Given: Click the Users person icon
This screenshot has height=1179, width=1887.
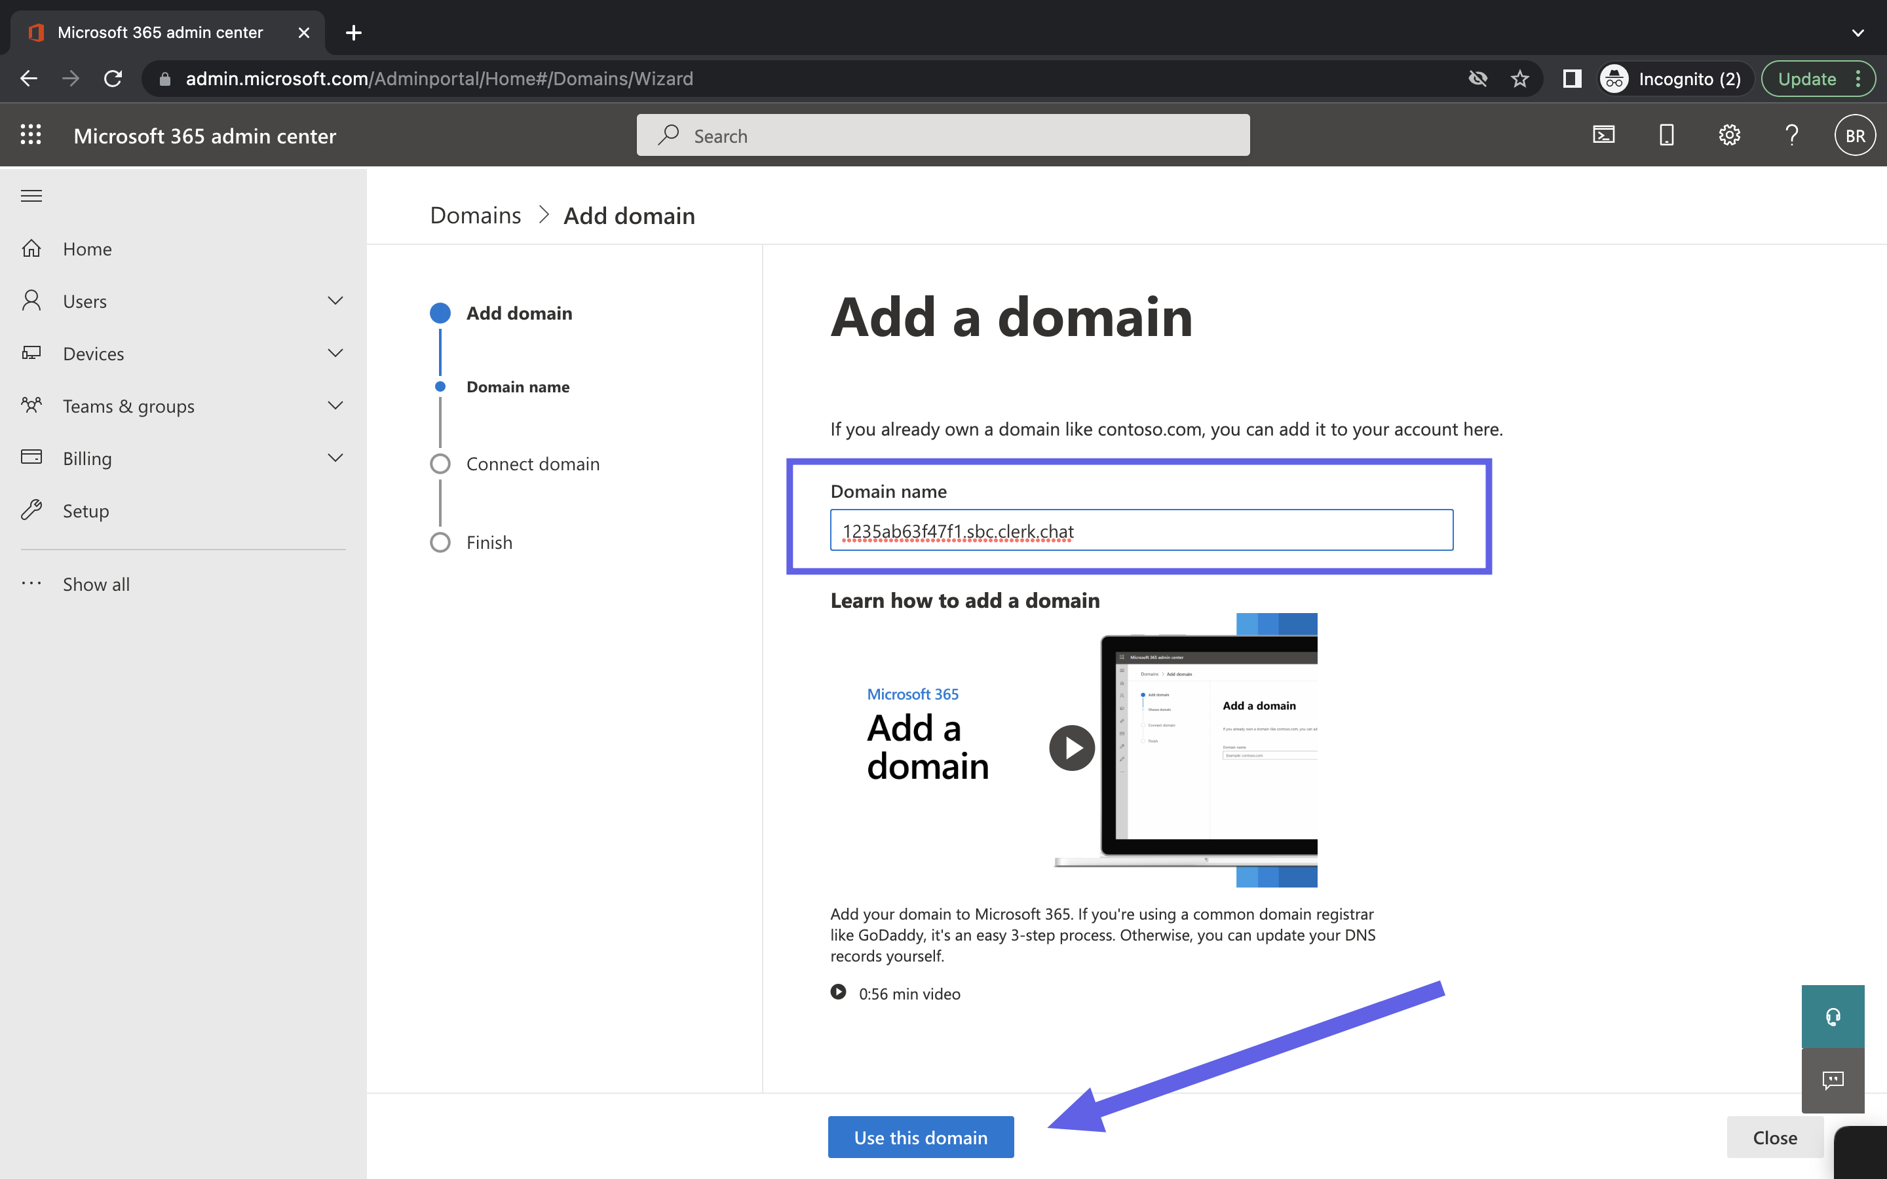Looking at the screenshot, I should [31, 301].
